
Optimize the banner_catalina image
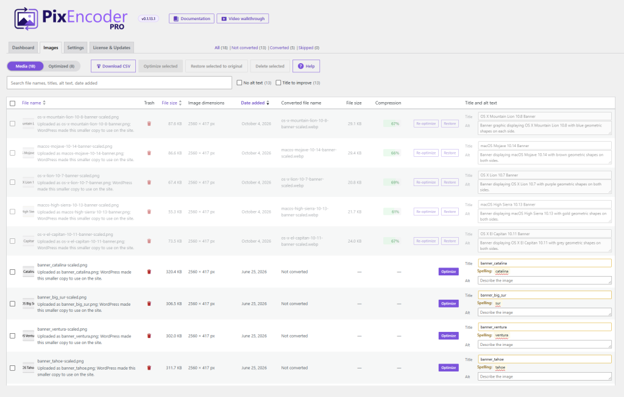coord(448,272)
